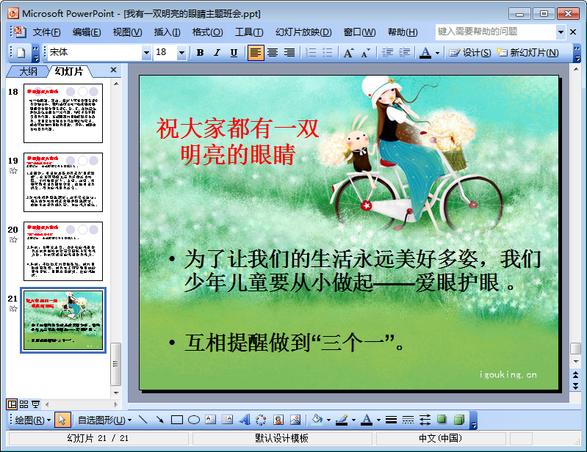Open 文件(F) menu
Viewport: 587px width, 452px height.
46,32
